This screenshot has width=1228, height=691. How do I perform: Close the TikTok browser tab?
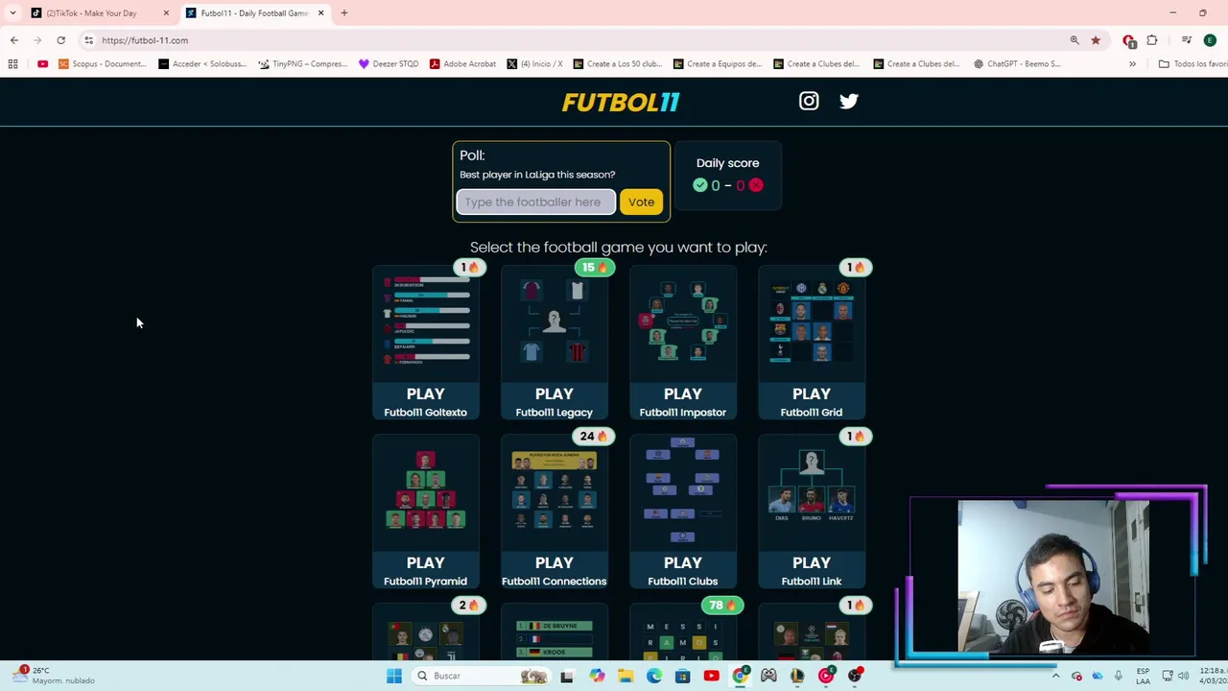coord(166,13)
